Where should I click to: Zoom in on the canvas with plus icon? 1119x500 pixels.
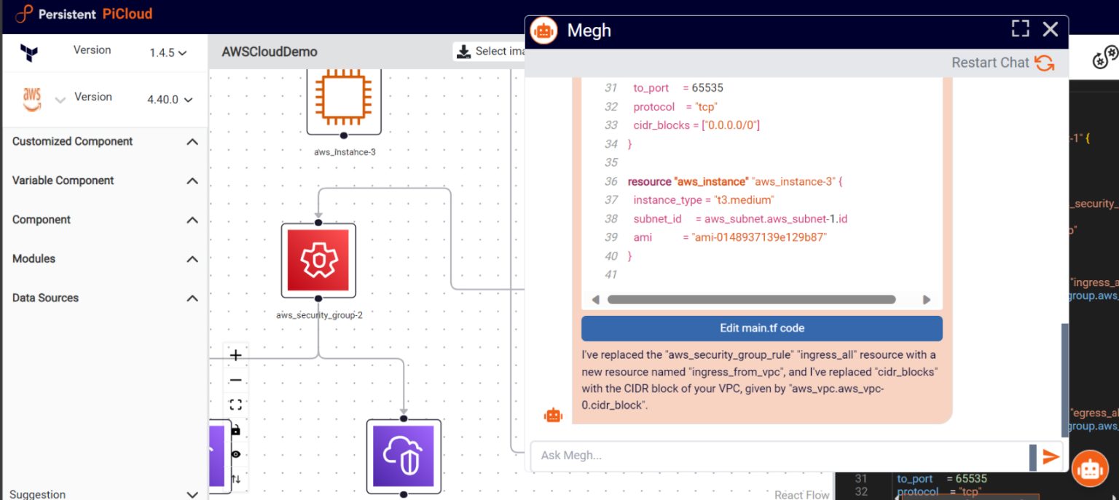click(235, 354)
